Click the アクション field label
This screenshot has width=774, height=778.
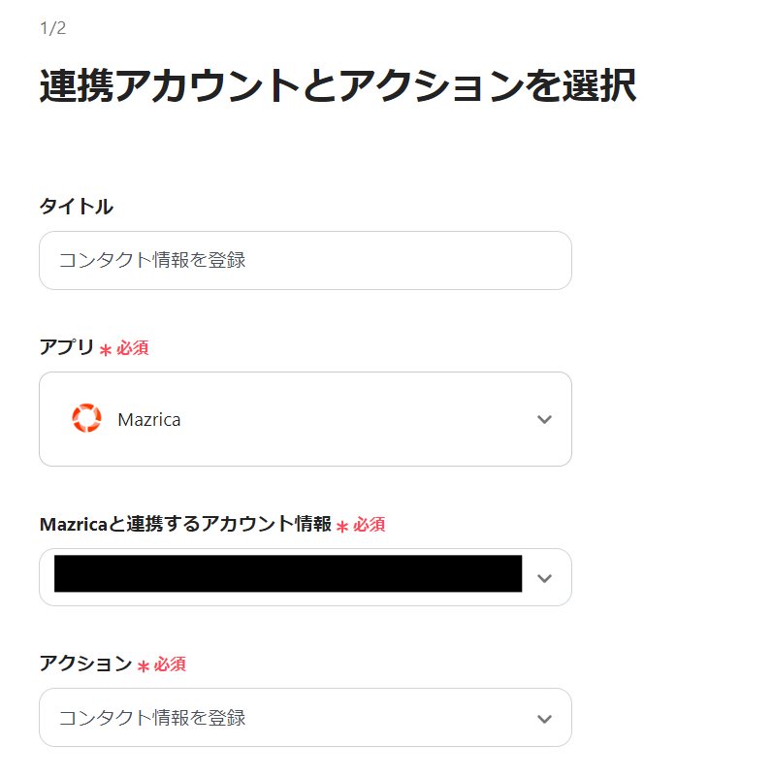(x=85, y=664)
